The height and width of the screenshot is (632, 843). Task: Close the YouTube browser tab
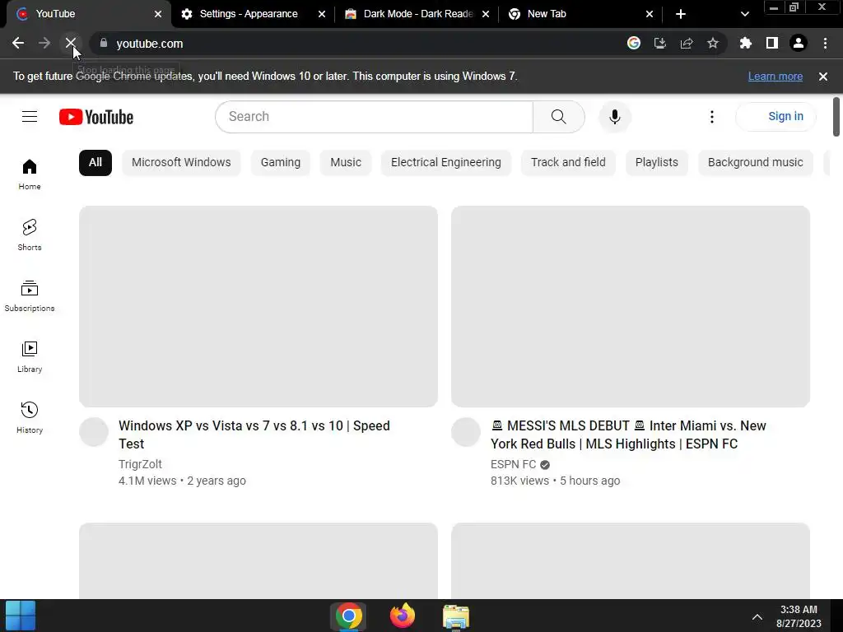(x=158, y=14)
